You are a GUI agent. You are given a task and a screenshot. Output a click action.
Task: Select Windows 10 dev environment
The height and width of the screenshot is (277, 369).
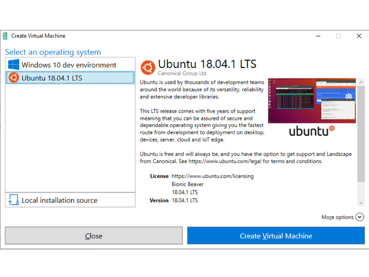point(70,65)
